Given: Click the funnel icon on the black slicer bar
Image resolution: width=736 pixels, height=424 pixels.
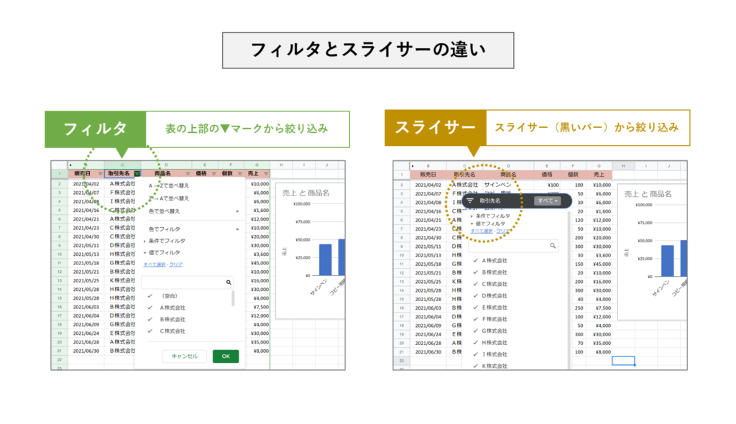Looking at the screenshot, I should tap(469, 201).
